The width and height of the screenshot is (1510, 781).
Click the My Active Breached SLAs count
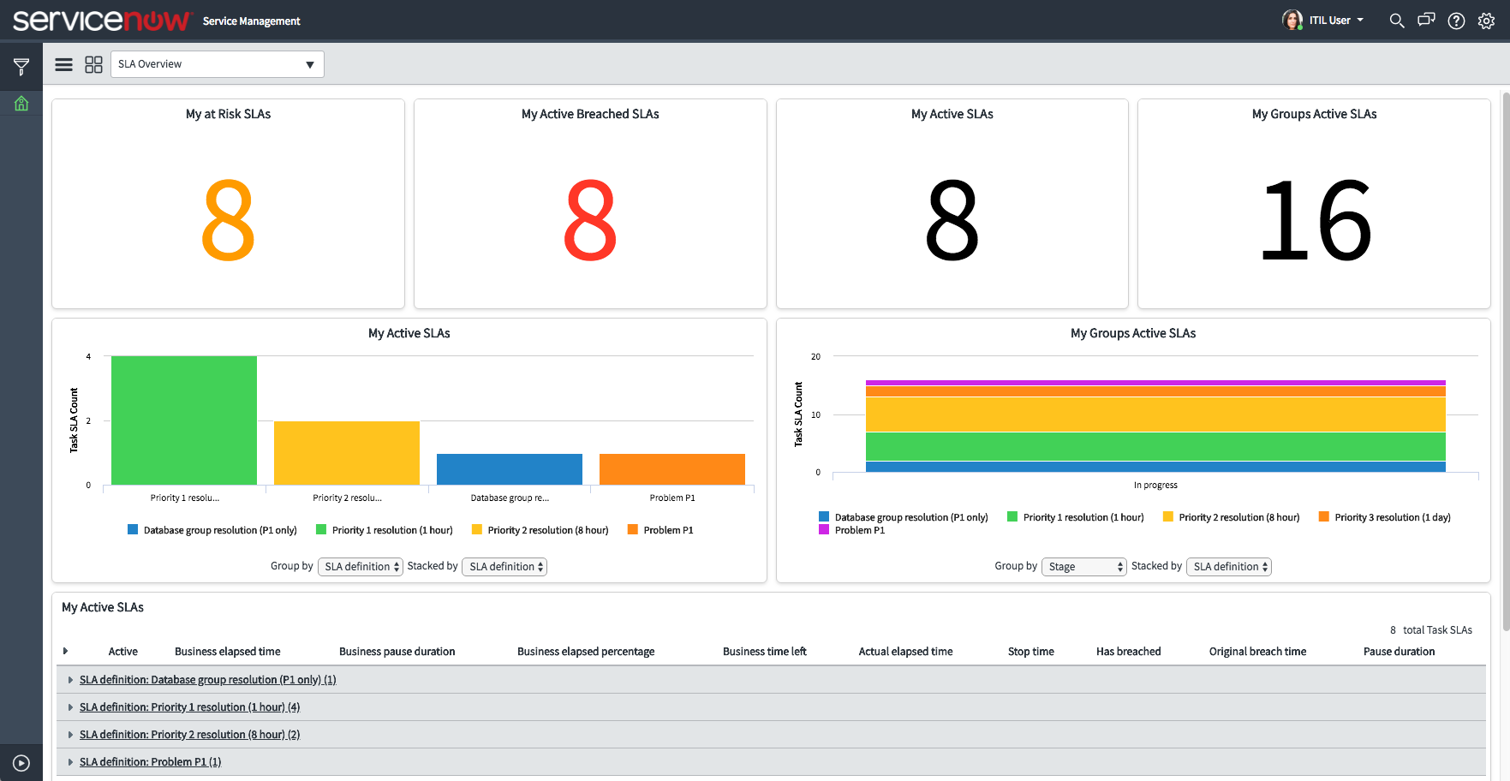(x=590, y=219)
